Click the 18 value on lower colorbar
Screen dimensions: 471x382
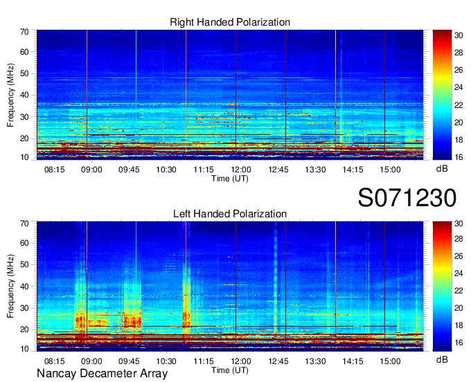459,325
